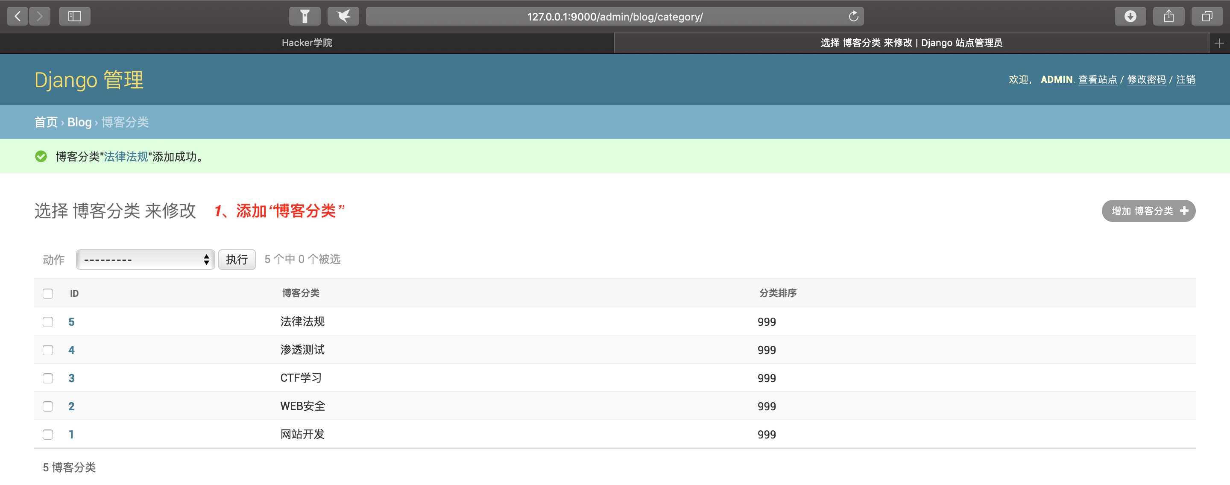Open the 动作 action dropdown
The height and width of the screenshot is (485, 1230).
[x=145, y=260]
